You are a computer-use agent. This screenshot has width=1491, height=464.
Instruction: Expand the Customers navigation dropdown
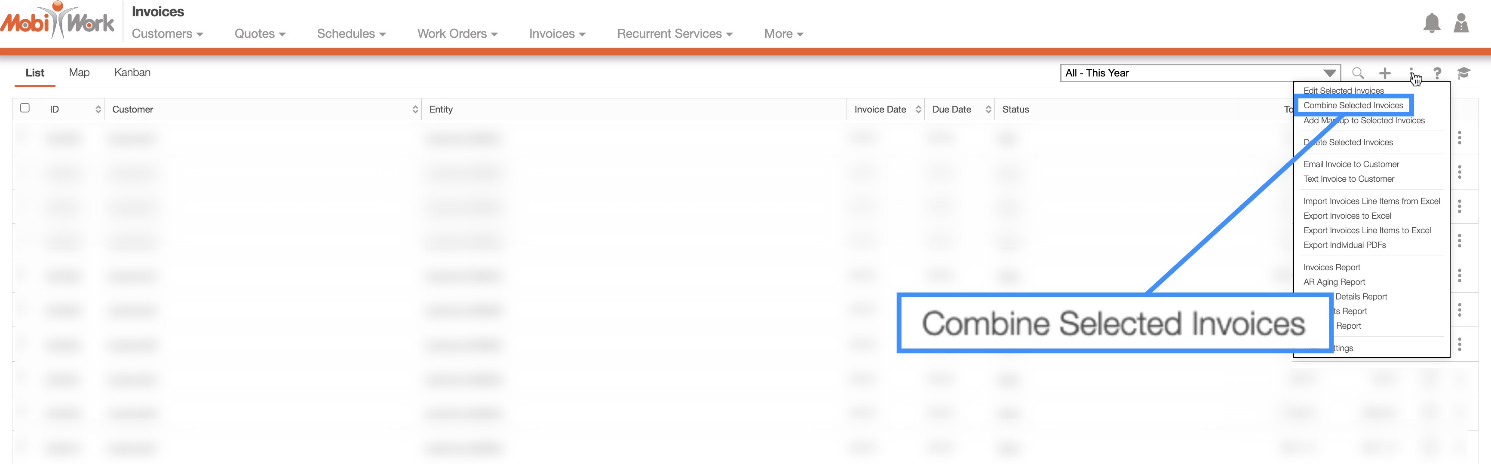(167, 34)
